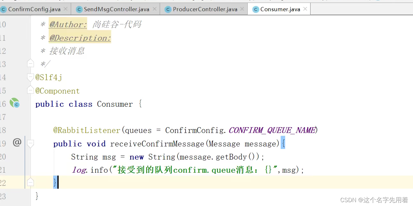Click the class name Consumer in declaration
This screenshot has width=413, height=206.
point(115,104)
